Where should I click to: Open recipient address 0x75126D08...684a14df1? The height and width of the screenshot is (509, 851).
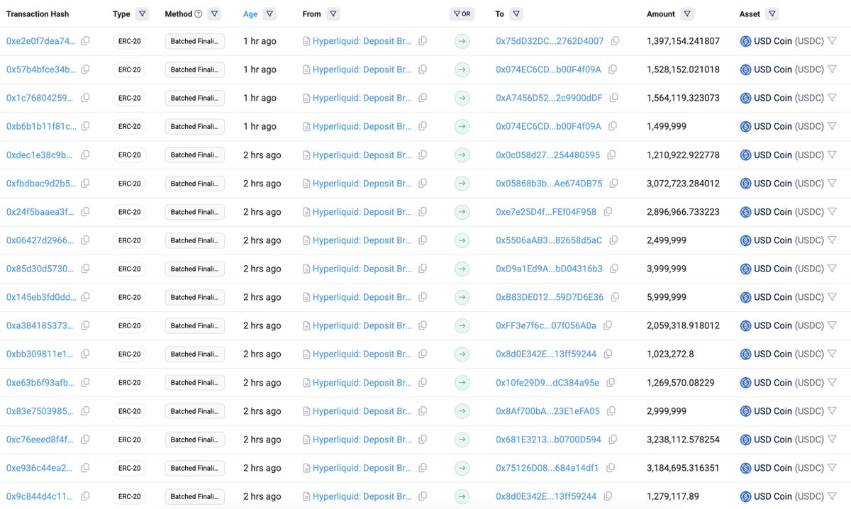tap(547, 468)
